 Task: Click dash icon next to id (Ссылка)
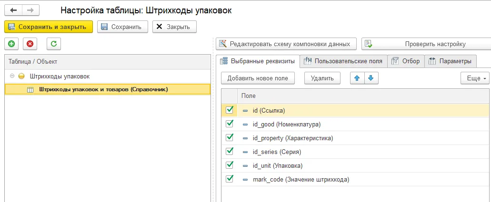[x=245, y=111]
